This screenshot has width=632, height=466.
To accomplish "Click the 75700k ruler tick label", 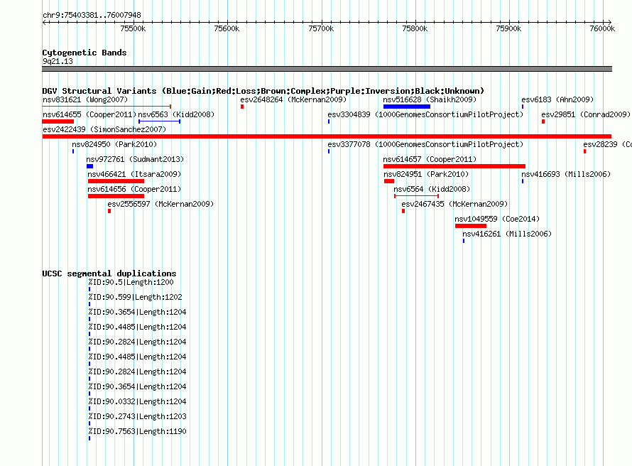I will (x=321, y=28).
